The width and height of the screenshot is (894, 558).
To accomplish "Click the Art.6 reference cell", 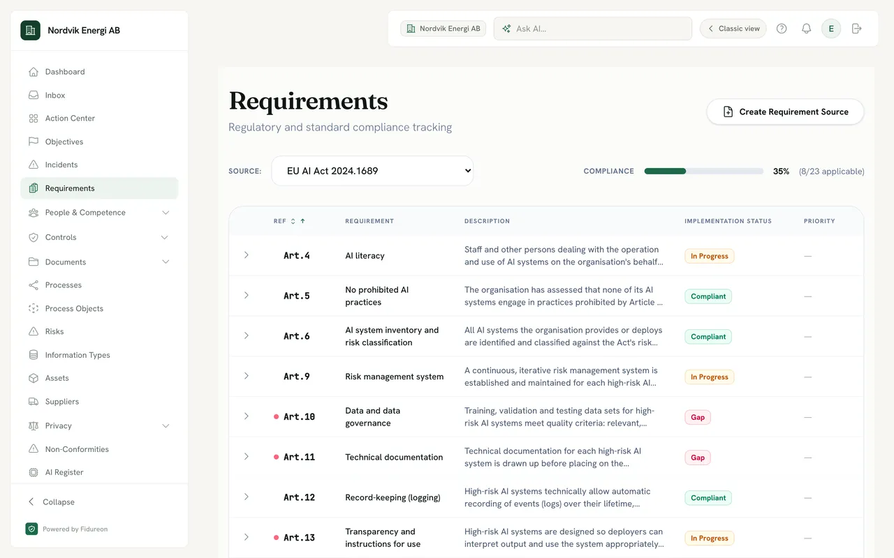I will click(297, 336).
